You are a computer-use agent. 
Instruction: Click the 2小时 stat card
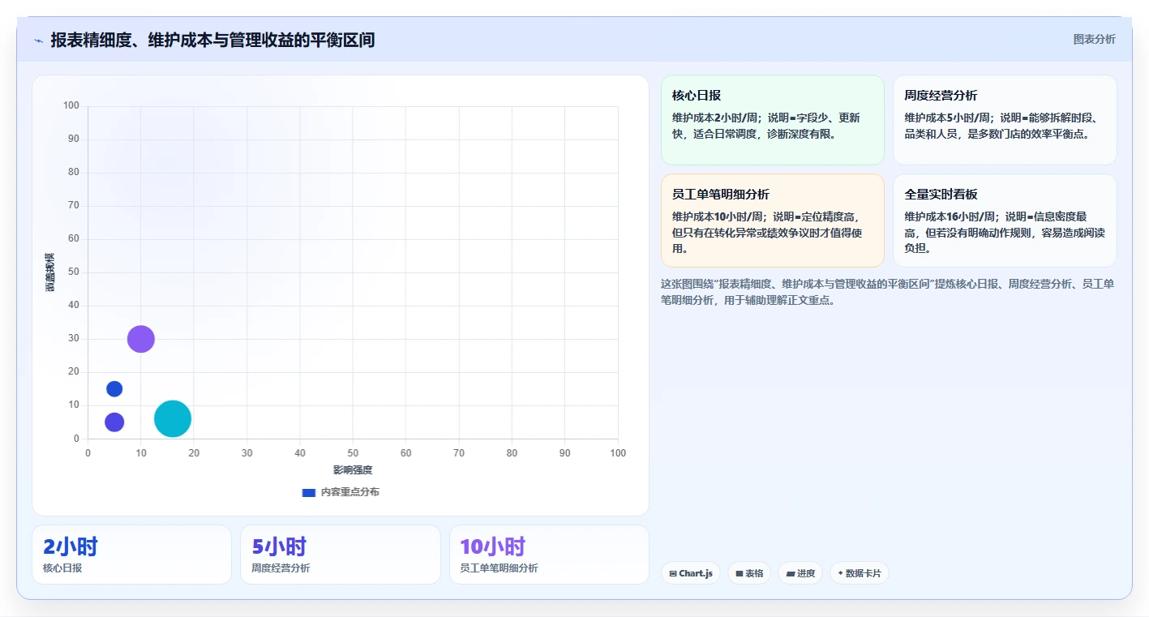131,555
